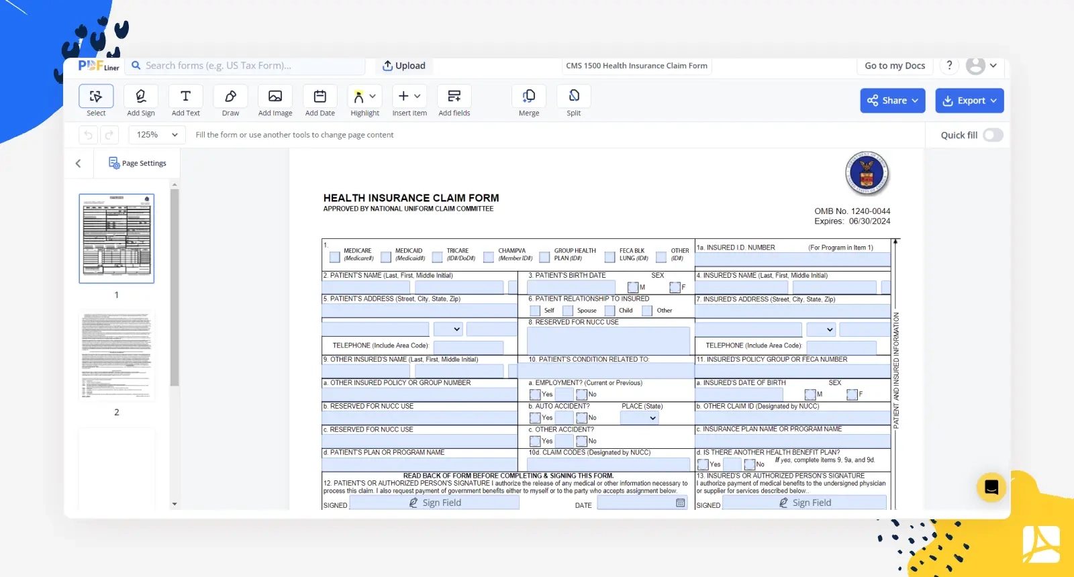Click the thumbnail panel scrollbar

click(x=175, y=287)
